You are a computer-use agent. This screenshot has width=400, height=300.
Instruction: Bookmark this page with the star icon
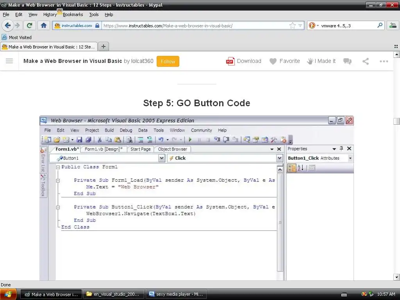pyautogui.click(x=292, y=25)
